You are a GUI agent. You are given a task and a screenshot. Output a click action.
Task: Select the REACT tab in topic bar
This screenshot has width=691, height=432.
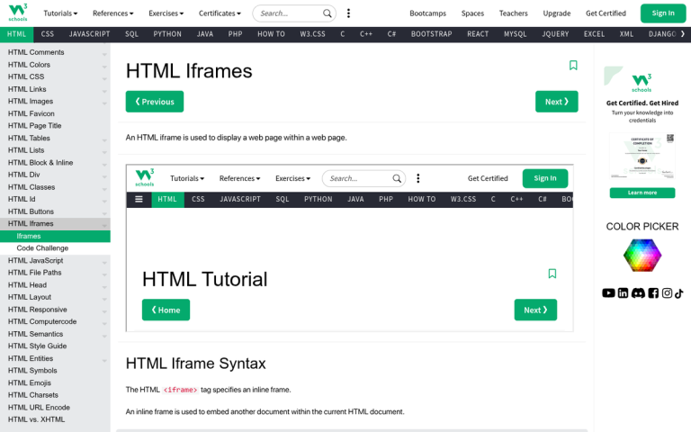478,34
